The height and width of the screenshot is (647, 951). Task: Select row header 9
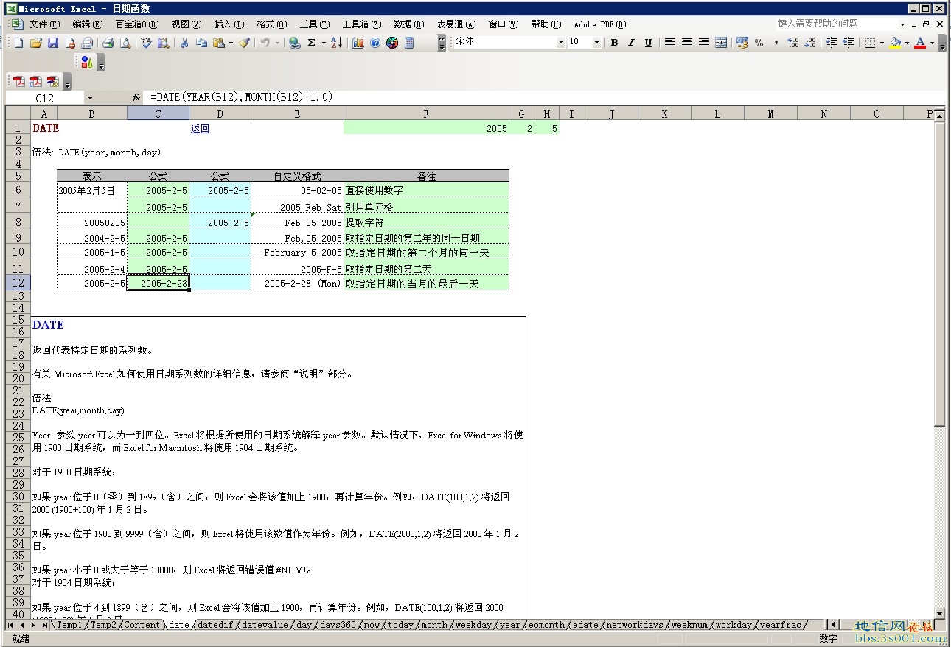[18, 237]
